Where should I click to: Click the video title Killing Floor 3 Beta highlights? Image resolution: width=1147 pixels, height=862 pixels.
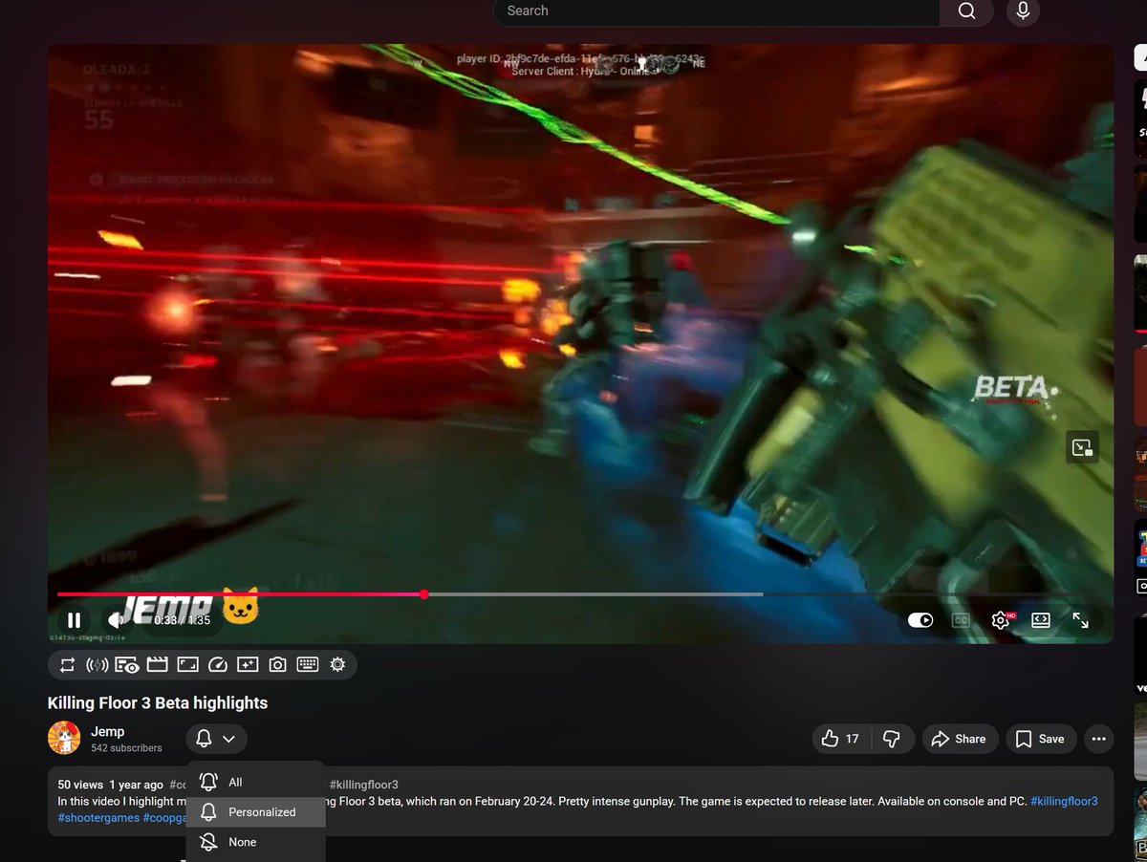coord(158,702)
